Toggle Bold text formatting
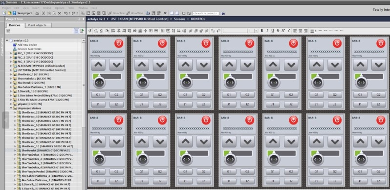Viewport: 390px width, 190px height. 261,31
